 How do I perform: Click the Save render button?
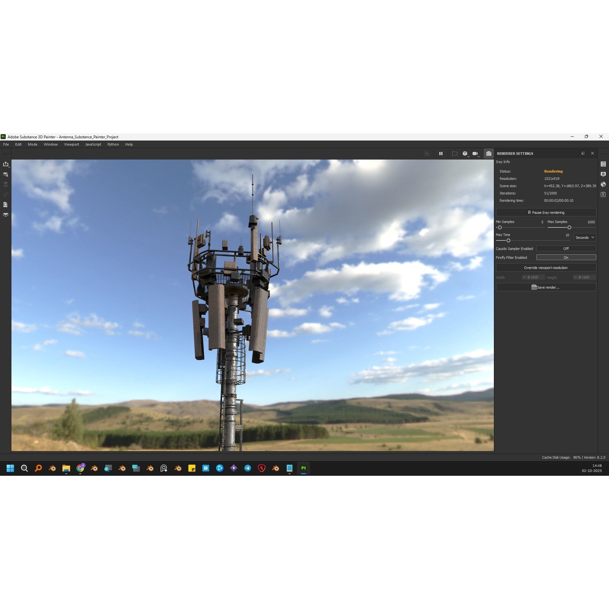(546, 287)
